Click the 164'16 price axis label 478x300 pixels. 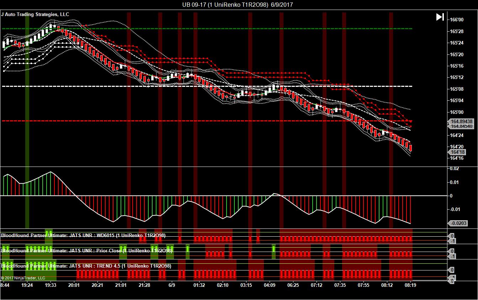point(457,158)
